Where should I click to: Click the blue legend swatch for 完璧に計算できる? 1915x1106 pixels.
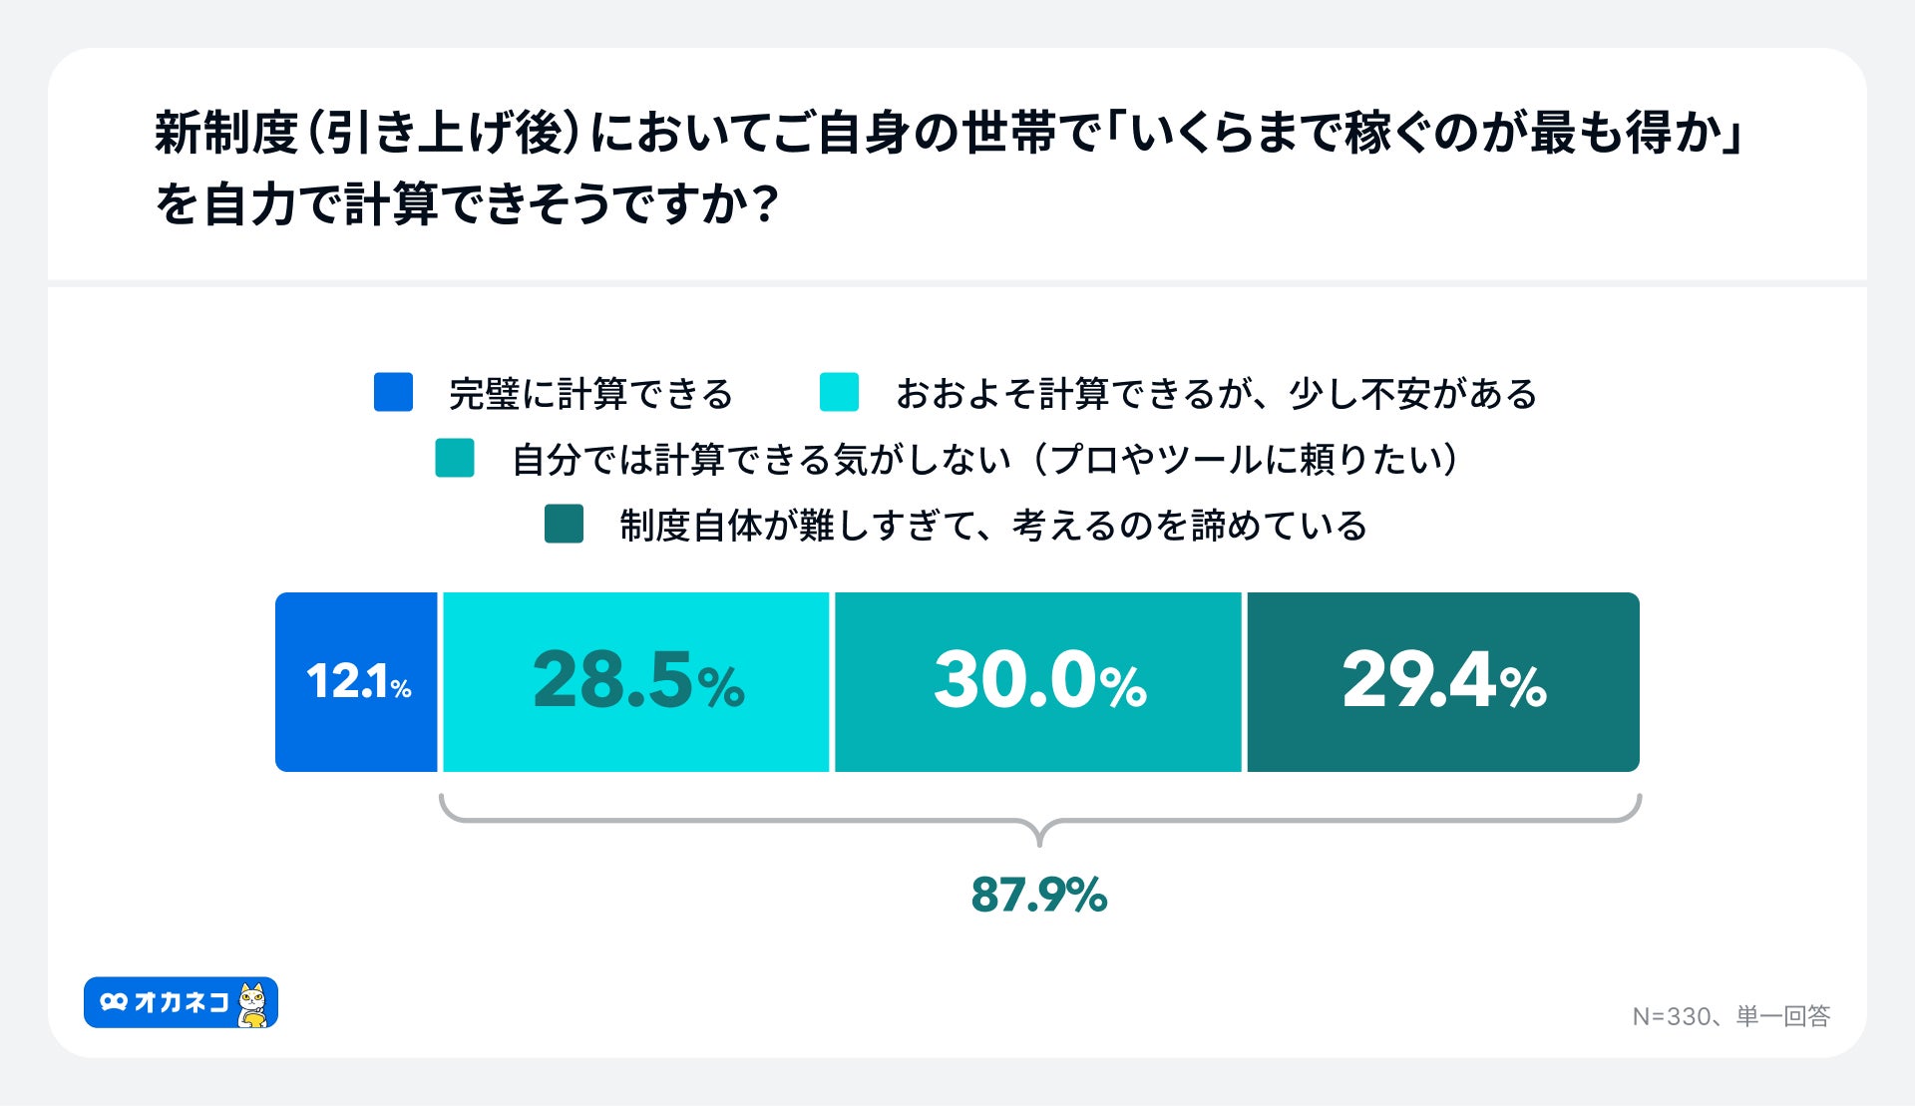(x=393, y=392)
